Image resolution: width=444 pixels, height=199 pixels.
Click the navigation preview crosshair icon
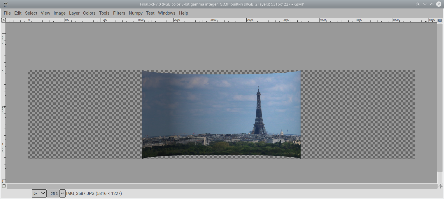click(x=440, y=186)
